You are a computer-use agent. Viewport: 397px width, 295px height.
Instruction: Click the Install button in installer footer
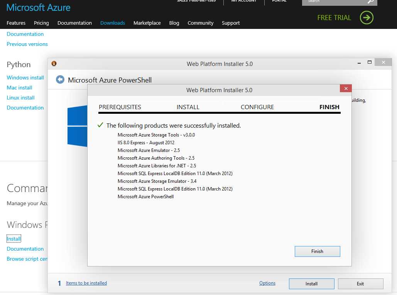tap(311, 283)
